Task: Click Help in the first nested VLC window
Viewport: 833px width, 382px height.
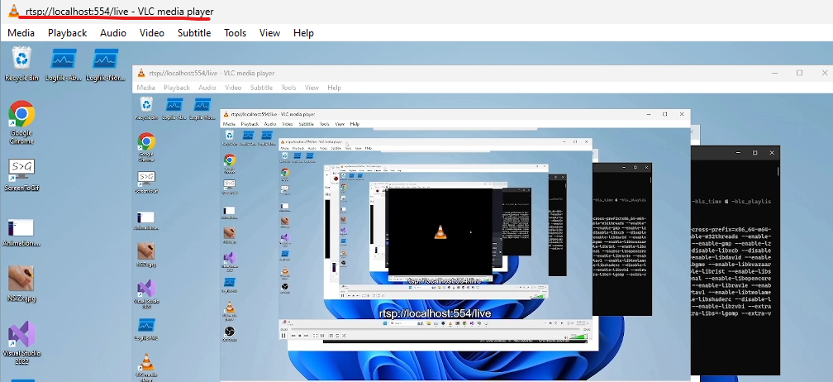Action: 334,88
